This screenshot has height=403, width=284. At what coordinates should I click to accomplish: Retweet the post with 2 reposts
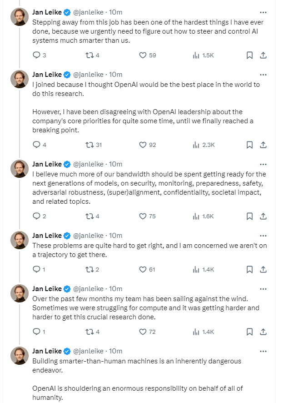pos(90,269)
